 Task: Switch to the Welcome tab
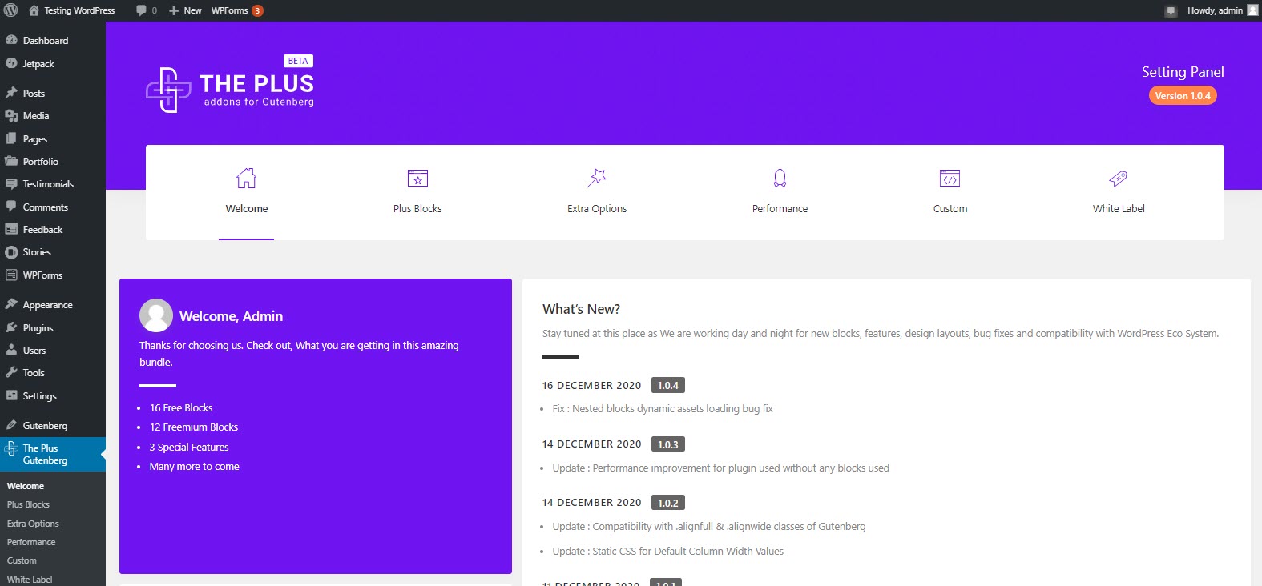pos(247,192)
